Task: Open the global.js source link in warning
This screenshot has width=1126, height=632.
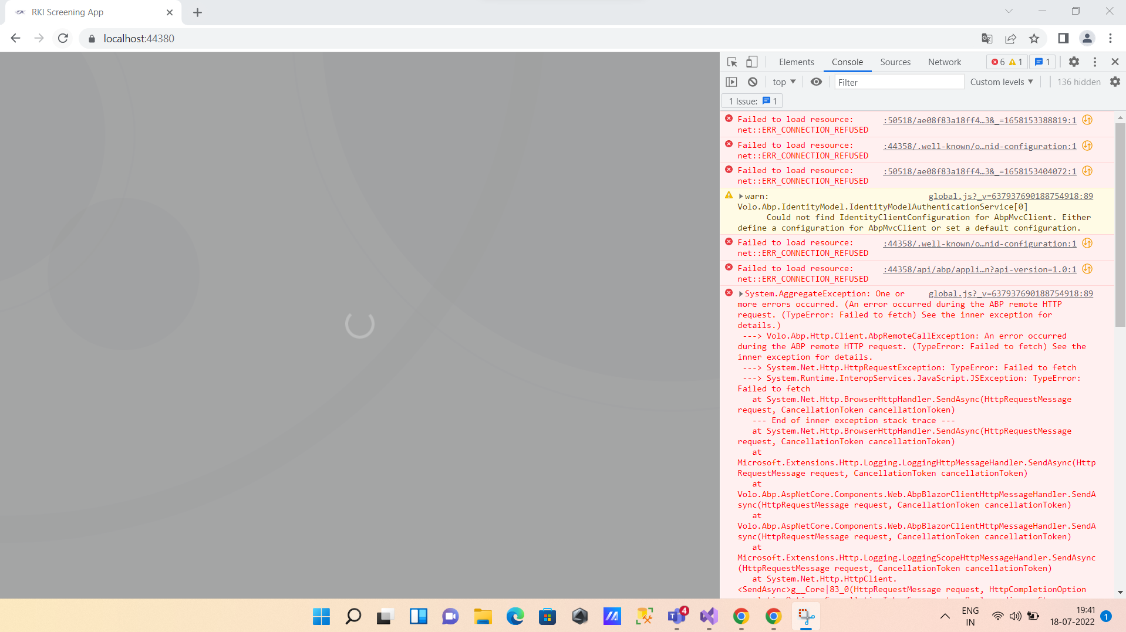Action: (x=1010, y=197)
